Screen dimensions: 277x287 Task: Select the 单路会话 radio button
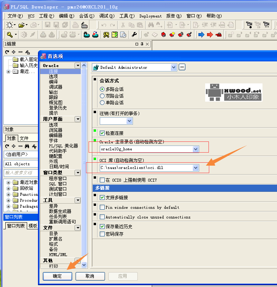tap(102, 102)
